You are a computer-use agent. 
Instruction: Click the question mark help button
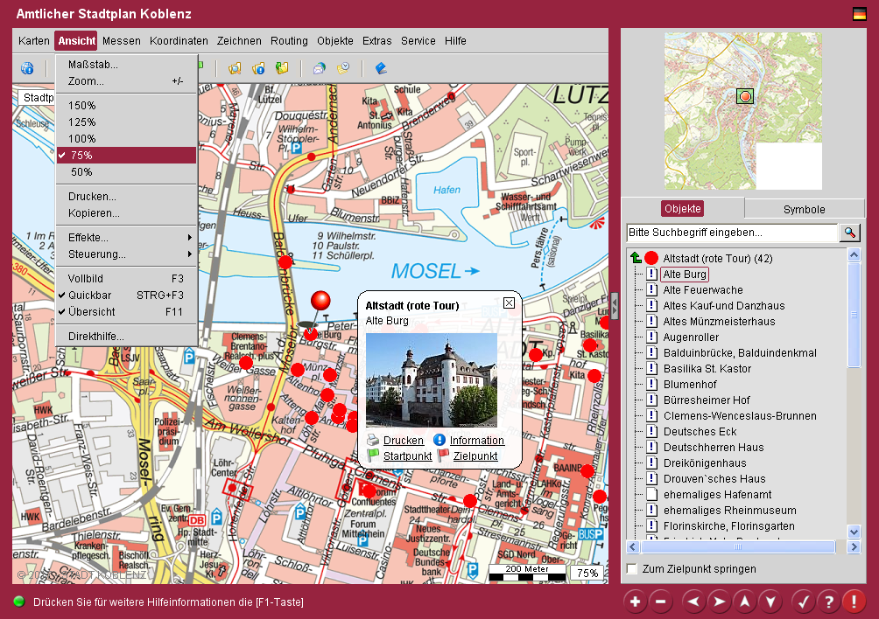[x=828, y=602]
